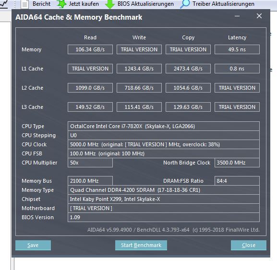Click the L2 Cache Copy 1054.6 GB/s value
This screenshot has height=270, width=277.
[188, 88]
